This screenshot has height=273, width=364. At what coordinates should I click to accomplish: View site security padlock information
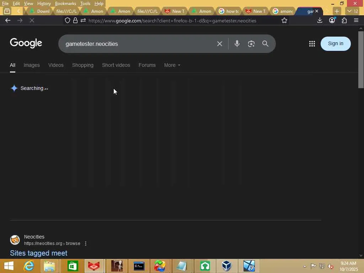click(x=75, y=20)
